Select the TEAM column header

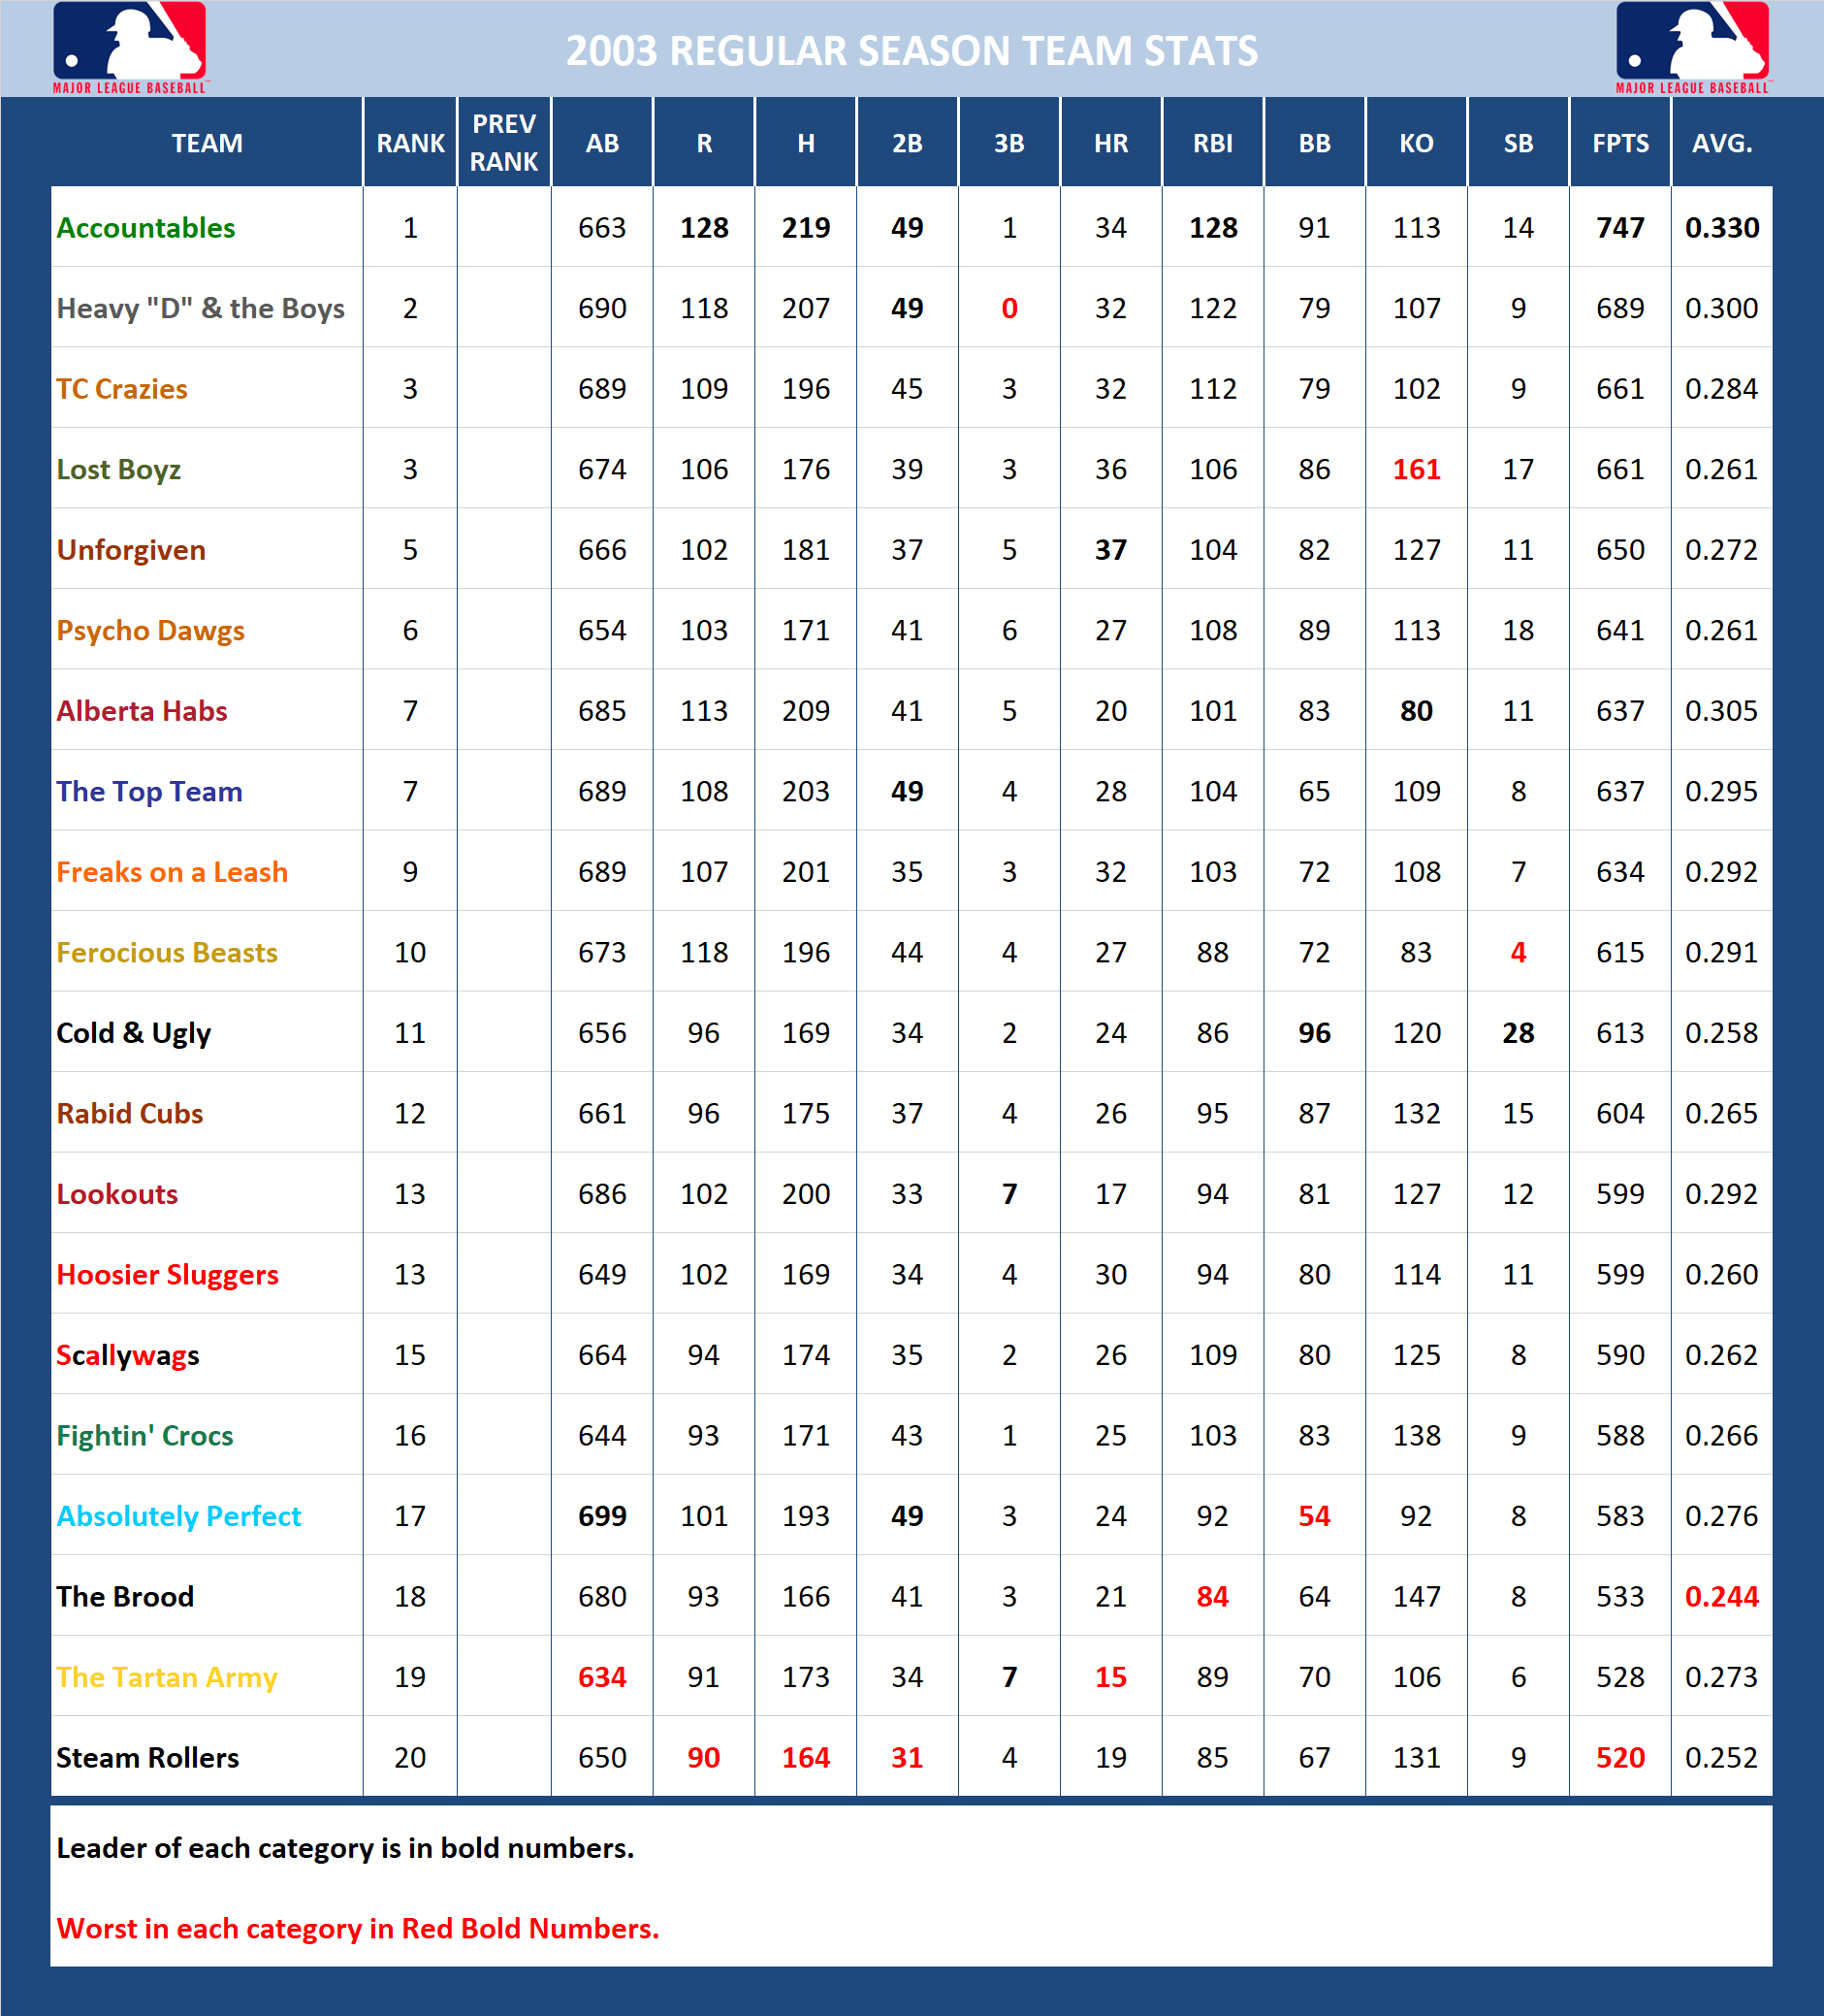coord(205,143)
